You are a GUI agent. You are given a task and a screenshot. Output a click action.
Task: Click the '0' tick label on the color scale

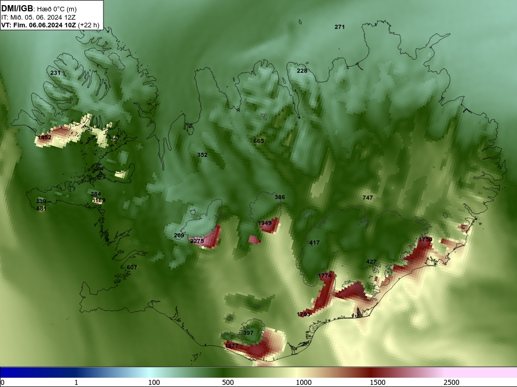coord(3,382)
